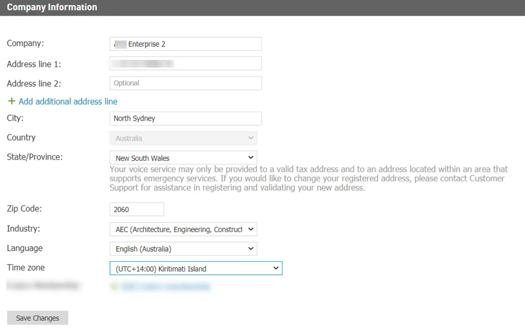Click the 'Language' label
The height and width of the screenshot is (336, 525).
(x=25, y=248)
